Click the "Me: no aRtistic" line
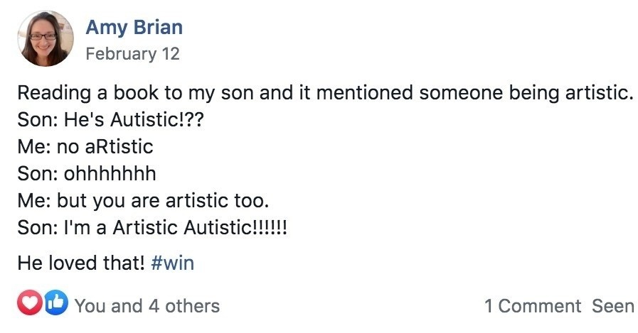Screen dimensions: 638x333 click(85, 147)
